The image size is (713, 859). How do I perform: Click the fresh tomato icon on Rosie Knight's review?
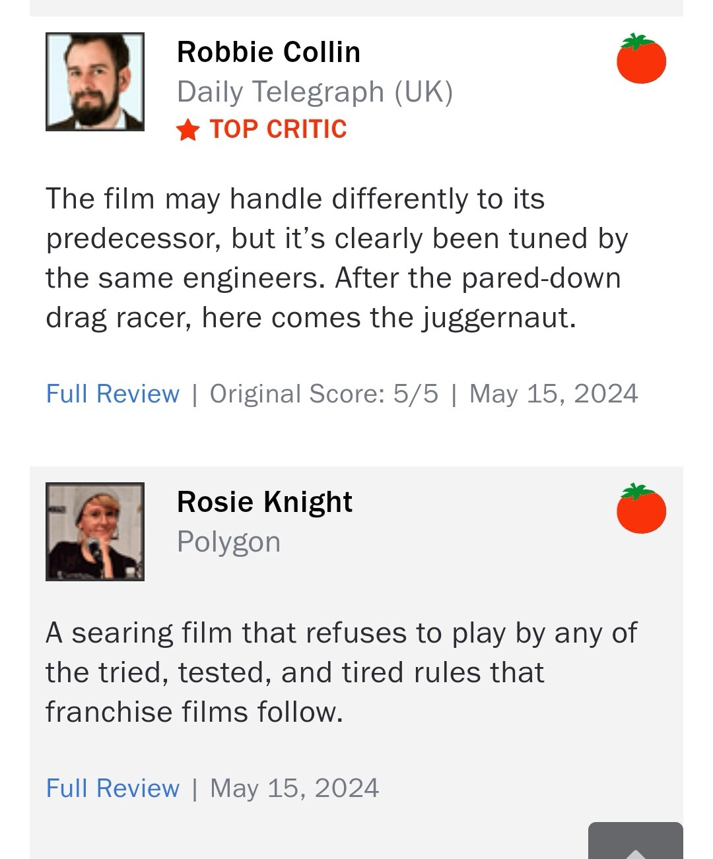[641, 509]
